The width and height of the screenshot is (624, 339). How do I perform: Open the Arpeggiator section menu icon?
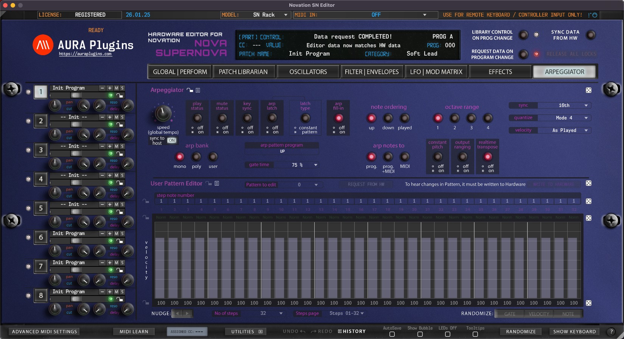(x=198, y=90)
